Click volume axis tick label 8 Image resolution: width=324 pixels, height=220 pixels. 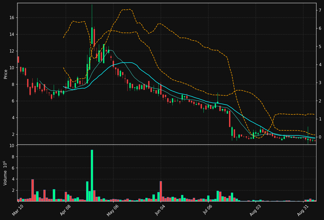[x=14, y=157]
